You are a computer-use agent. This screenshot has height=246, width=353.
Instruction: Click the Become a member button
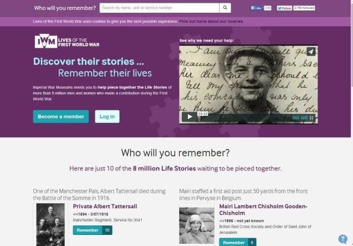(61, 117)
